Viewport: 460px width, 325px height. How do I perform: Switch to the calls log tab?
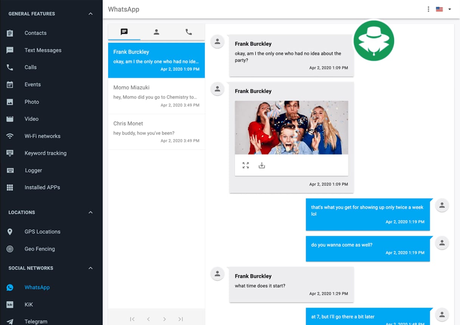189,32
